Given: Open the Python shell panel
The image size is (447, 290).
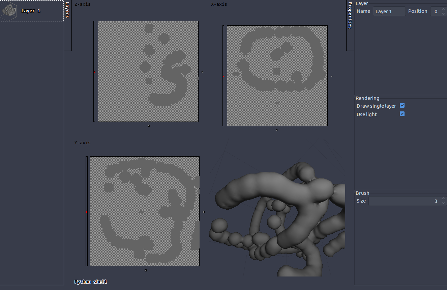Looking at the screenshot, I should pos(91,282).
